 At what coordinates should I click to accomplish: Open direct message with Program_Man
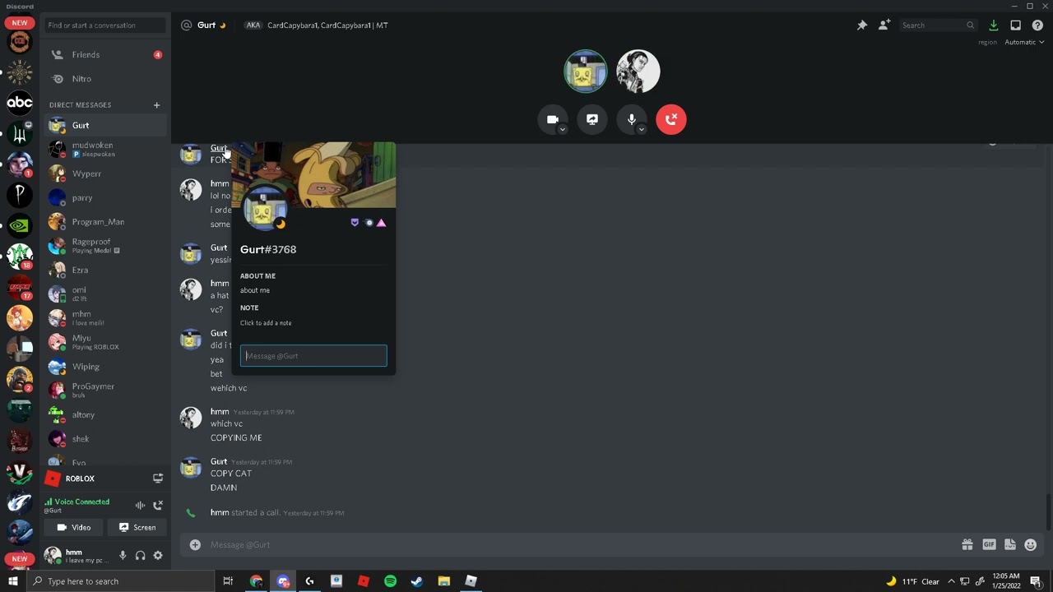106,222
